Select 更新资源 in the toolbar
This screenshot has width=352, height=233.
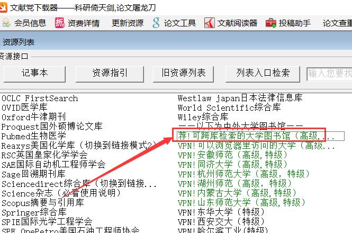pyautogui.click(x=128, y=23)
